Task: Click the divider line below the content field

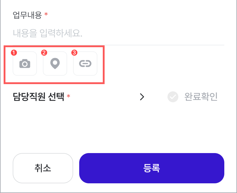Action: [164, 45]
